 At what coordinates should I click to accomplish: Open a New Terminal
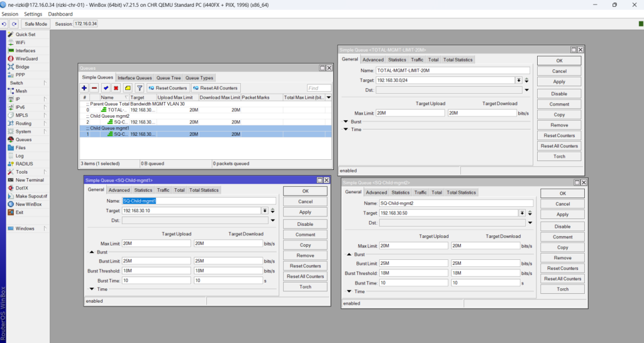point(30,180)
